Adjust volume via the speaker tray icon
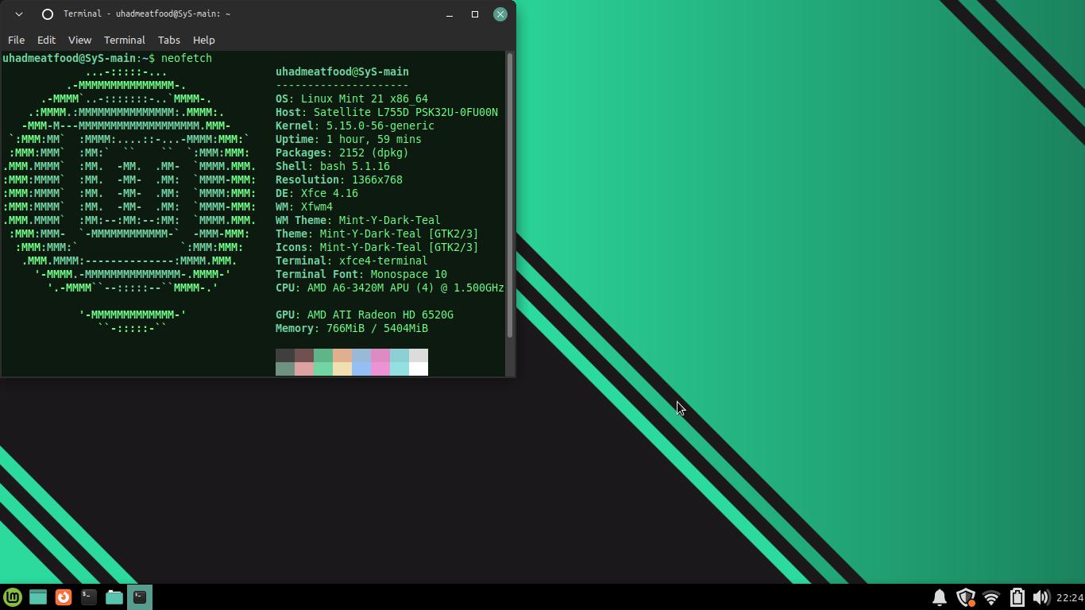1085x610 pixels. point(1043,596)
